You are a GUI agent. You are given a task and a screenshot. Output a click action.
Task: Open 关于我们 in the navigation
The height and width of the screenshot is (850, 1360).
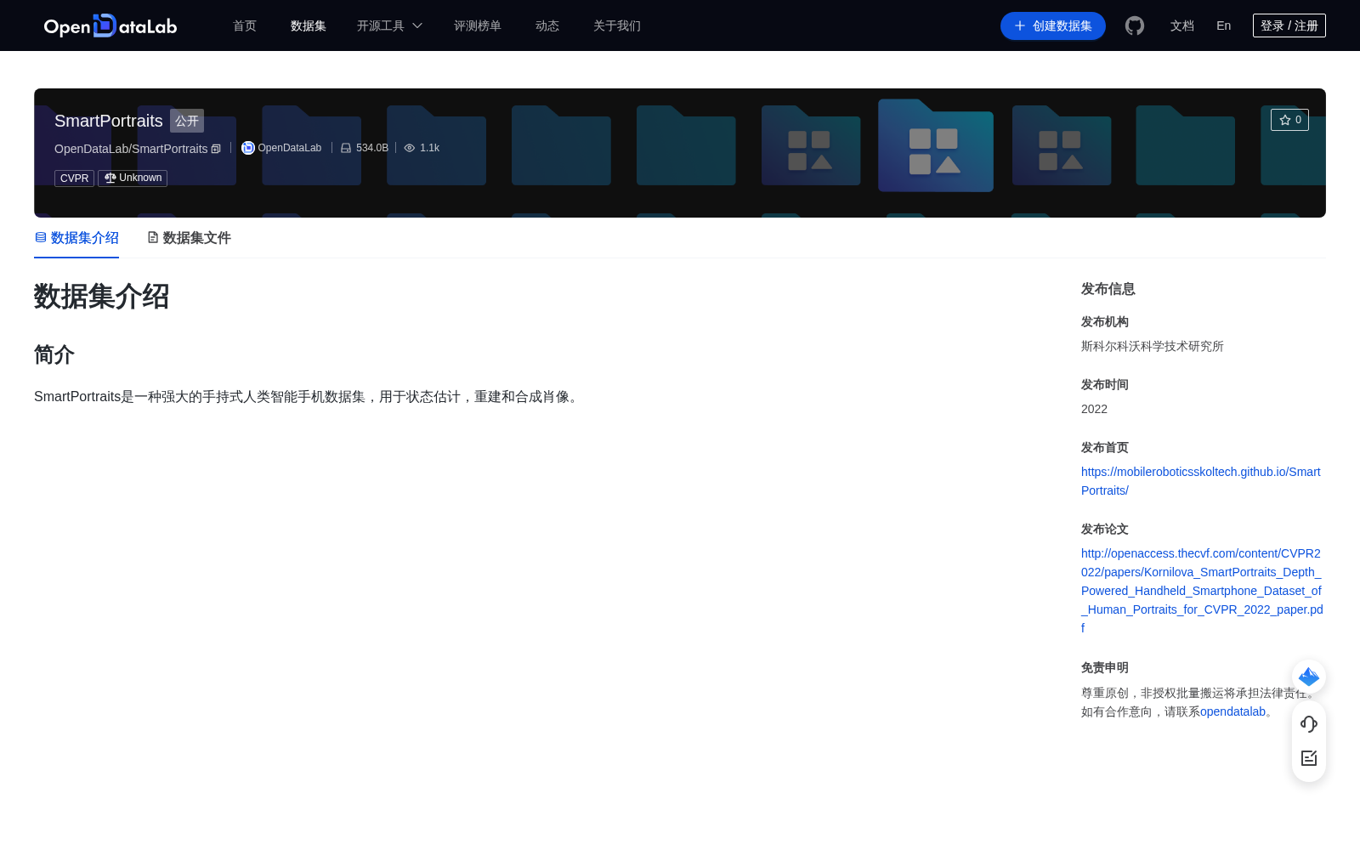617,25
